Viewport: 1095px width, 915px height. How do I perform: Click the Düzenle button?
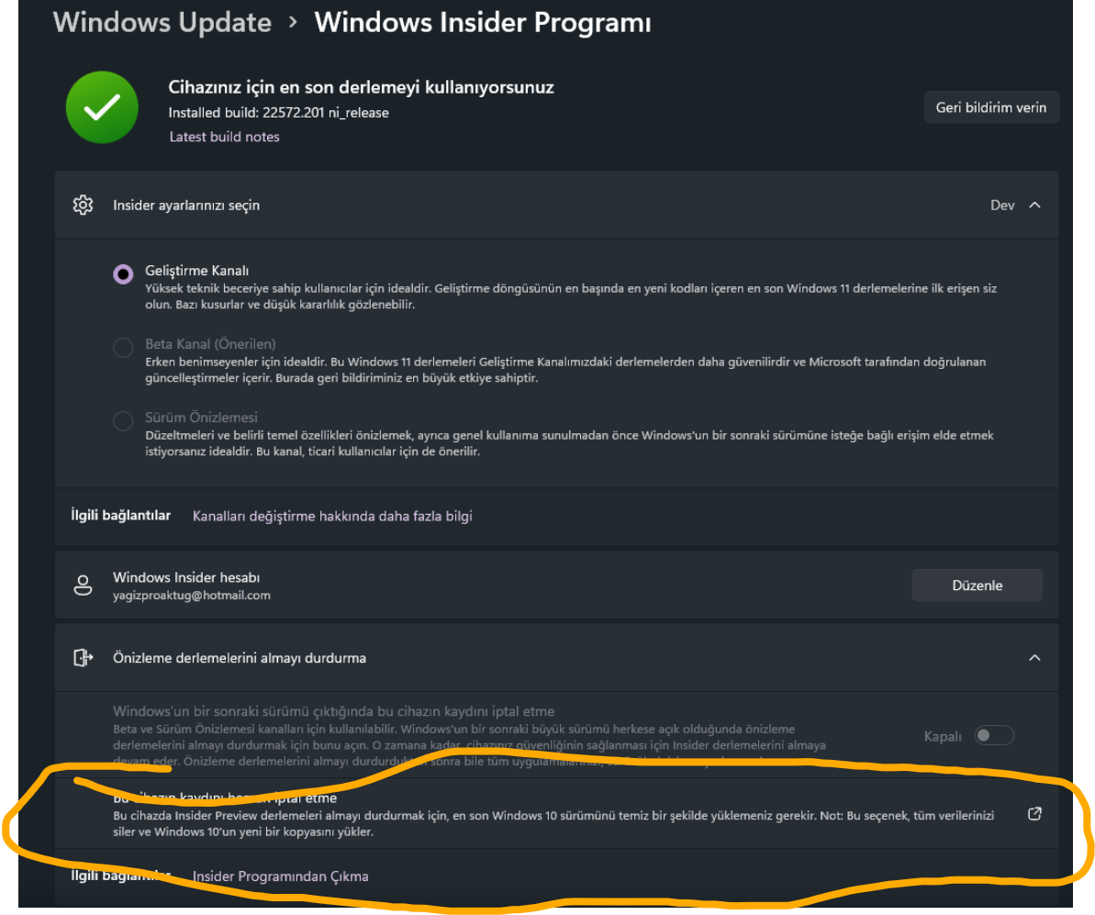coord(977,585)
